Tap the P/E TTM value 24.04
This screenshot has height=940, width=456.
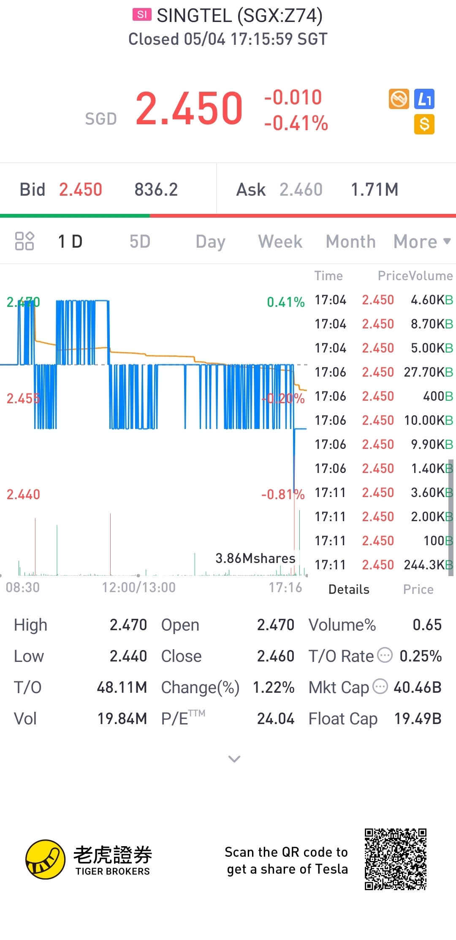(x=276, y=719)
